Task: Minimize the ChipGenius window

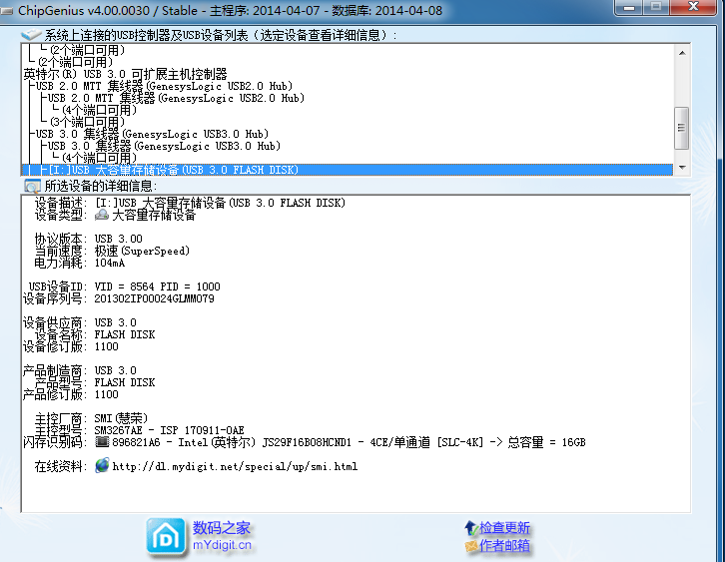Action: click(629, 7)
